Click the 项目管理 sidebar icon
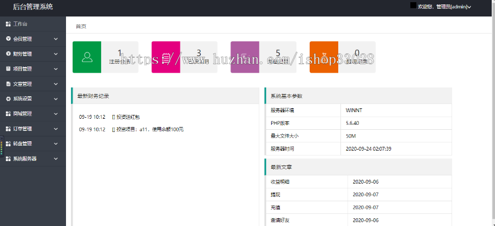The image size is (495, 226). click(x=8, y=69)
